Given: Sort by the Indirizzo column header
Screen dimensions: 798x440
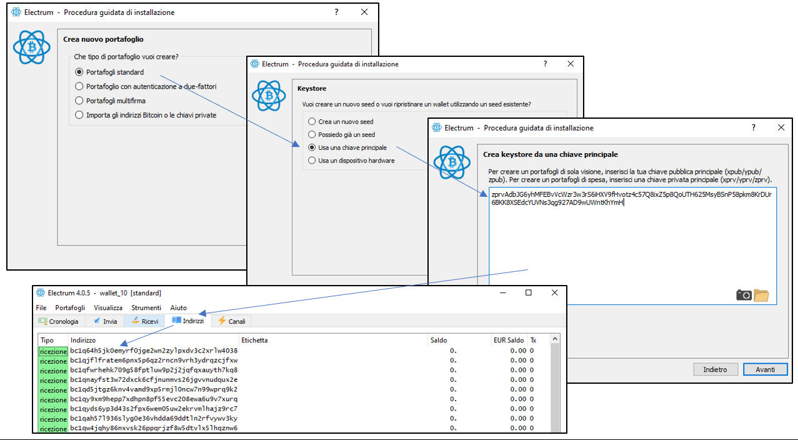Looking at the screenshot, I should point(154,340).
